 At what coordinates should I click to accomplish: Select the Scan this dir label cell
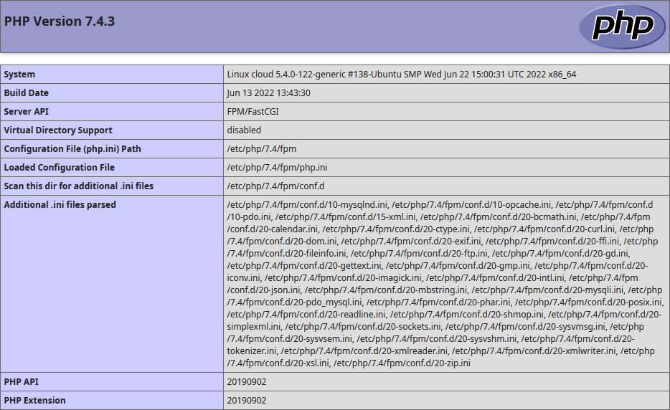79,186
